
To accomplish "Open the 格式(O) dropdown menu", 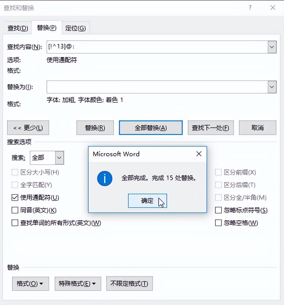I will tap(30, 284).
